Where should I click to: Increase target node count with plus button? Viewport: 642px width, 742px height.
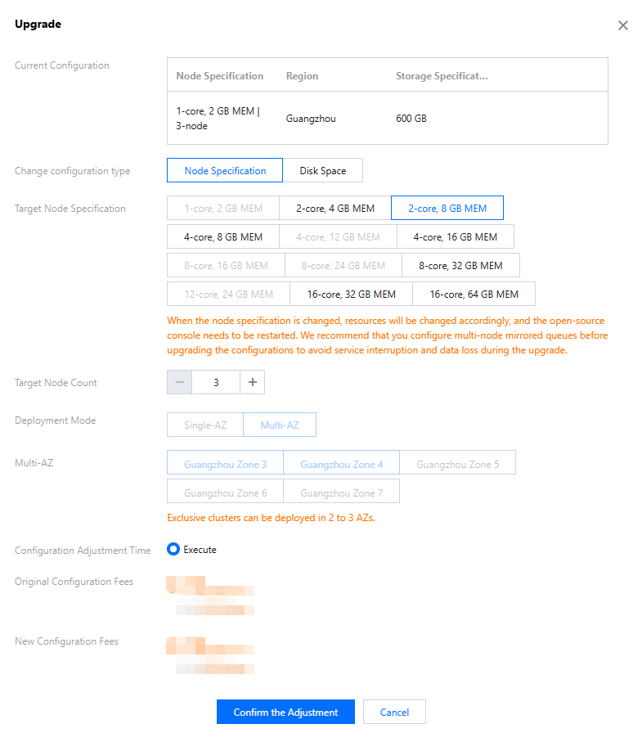tap(252, 382)
